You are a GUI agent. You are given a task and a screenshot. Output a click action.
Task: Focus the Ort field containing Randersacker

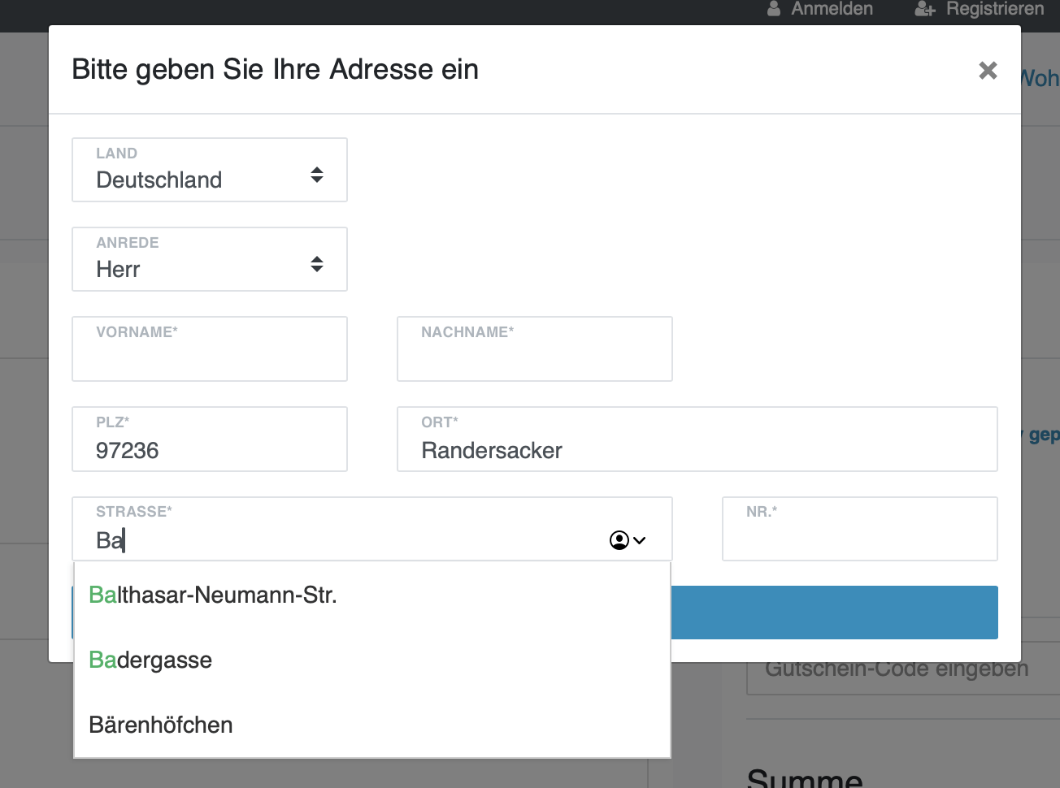tap(697, 439)
